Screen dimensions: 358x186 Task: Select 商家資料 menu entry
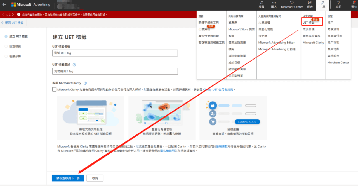[333, 29]
